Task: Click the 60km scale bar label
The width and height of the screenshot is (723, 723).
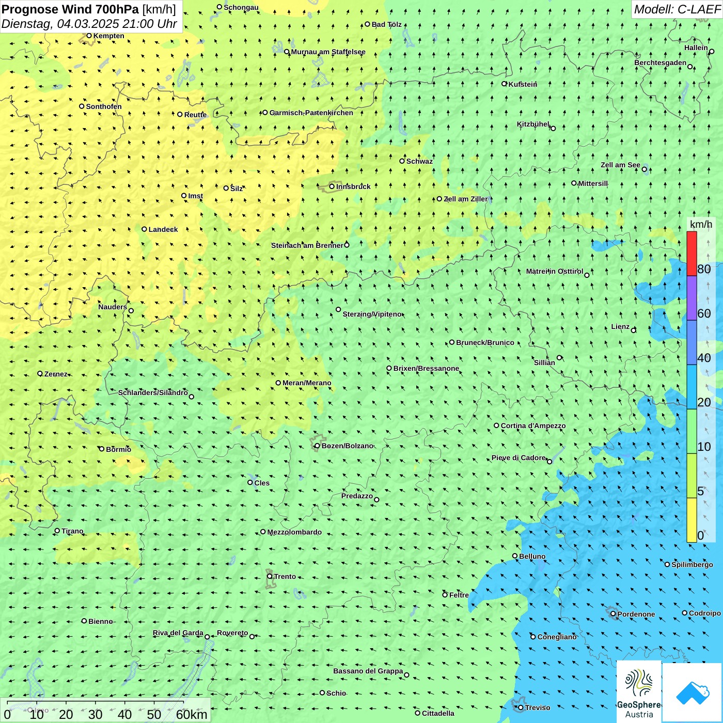Action: 192,714
